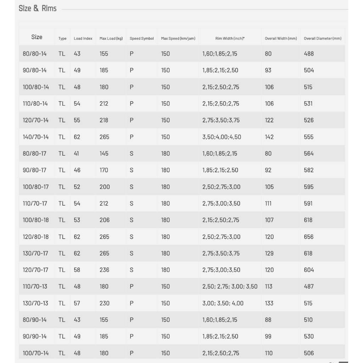Select the max load value 236

pyautogui.click(x=104, y=270)
